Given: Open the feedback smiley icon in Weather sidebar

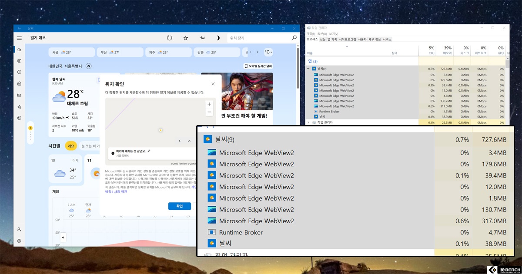Looking at the screenshot, I should (19, 118).
